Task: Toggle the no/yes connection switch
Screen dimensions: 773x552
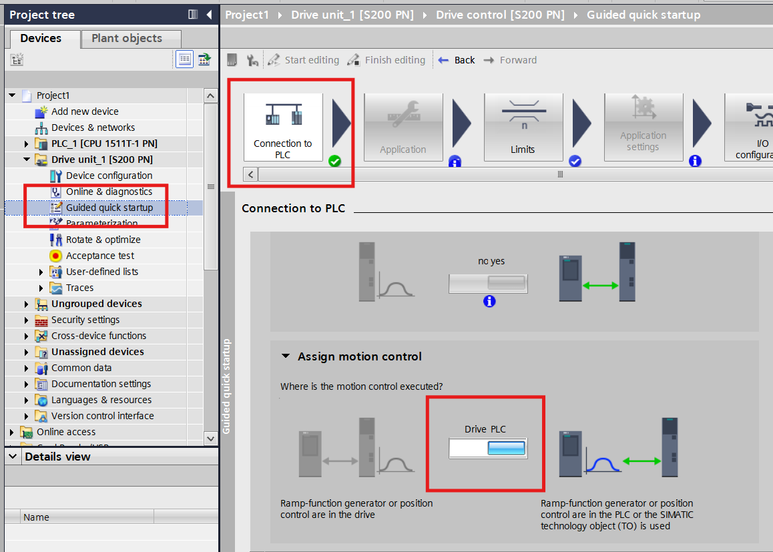Action: pyautogui.click(x=488, y=284)
